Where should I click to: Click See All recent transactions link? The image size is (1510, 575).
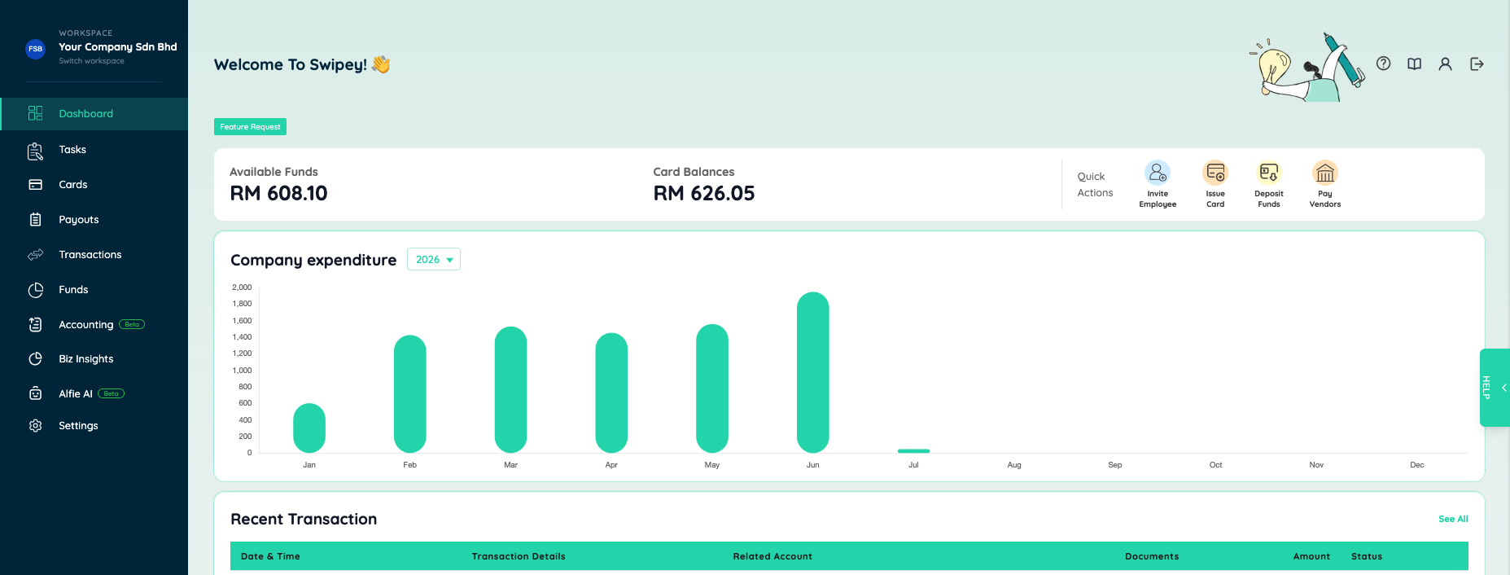(x=1453, y=519)
